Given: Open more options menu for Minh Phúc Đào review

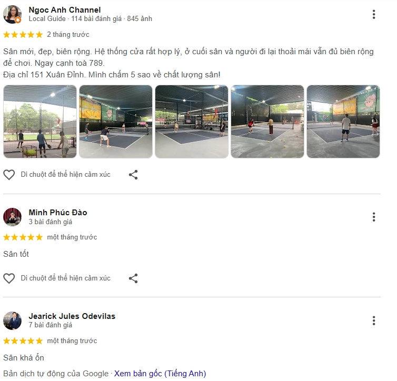Looking at the screenshot, I should (374, 217).
